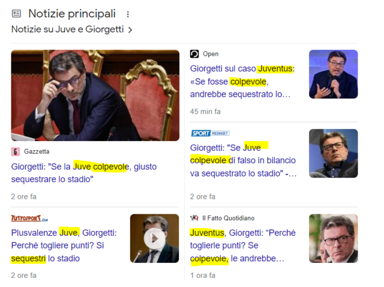Click the newspaper icon next to Notizie principali
Screen dimensions: 384x287
[16, 13]
